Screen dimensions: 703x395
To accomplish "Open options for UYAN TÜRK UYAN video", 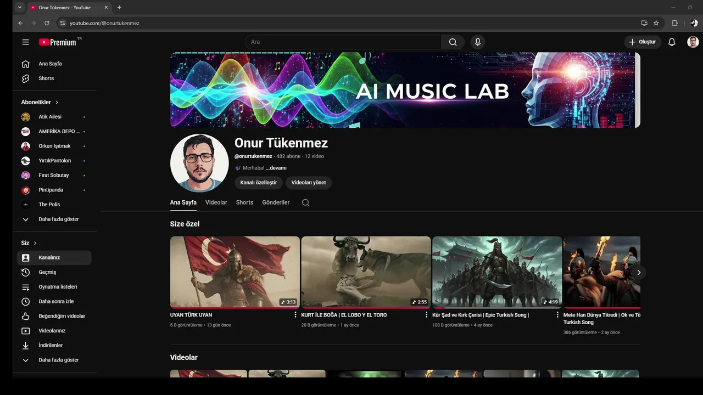I will (x=295, y=315).
